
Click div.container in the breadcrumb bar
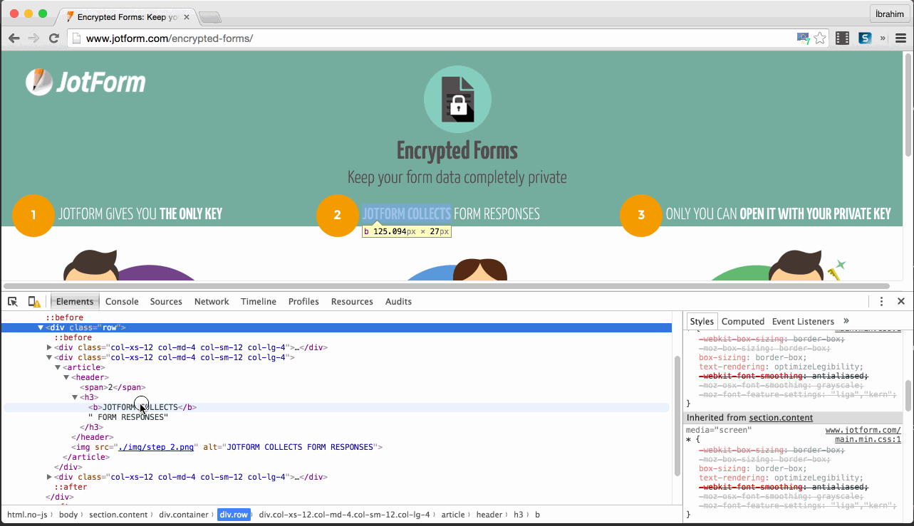click(x=184, y=515)
